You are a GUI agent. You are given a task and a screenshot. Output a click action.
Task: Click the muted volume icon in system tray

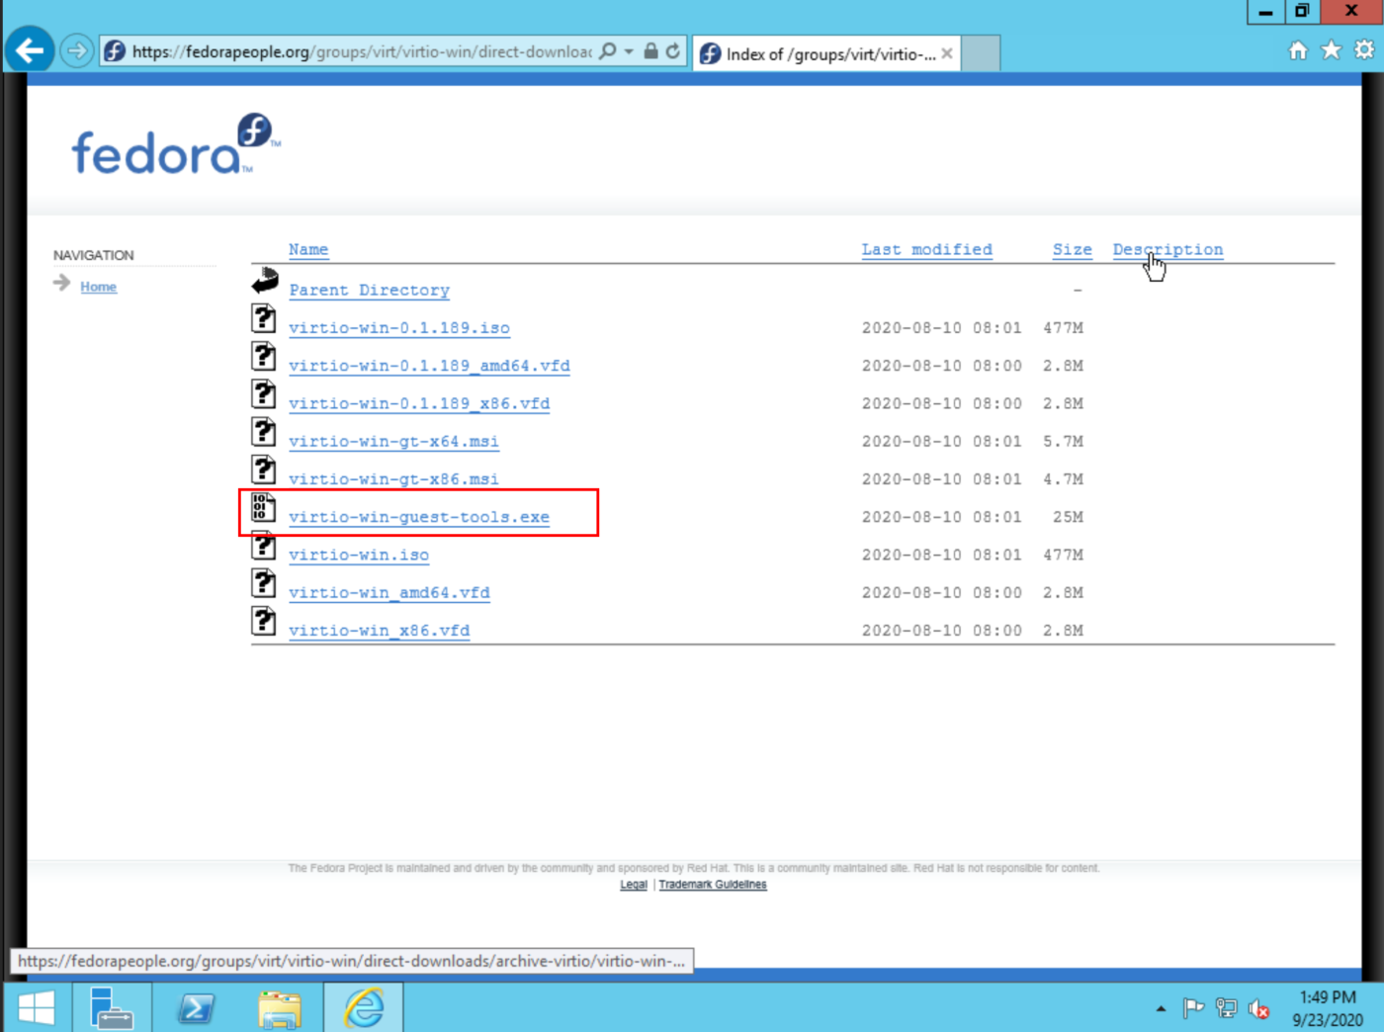pyautogui.click(x=1259, y=1009)
